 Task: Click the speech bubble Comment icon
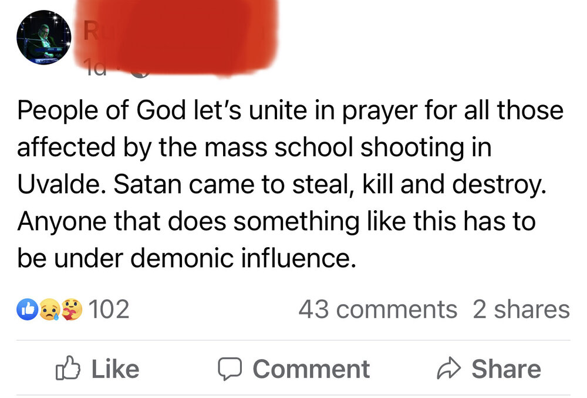[x=230, y=369]
